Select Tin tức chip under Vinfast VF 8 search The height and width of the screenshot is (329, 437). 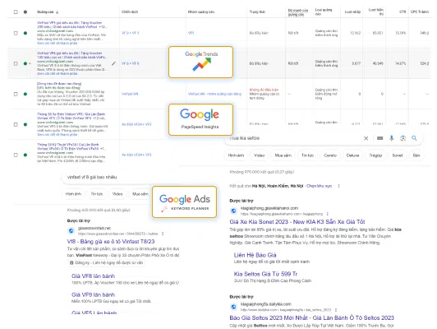pos(97,194)
